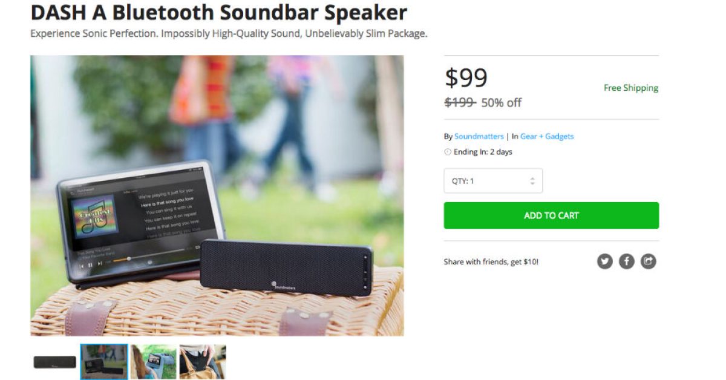
Task: Click the "Ending In: 2 days" text
Action: click(x=483, y=152)
